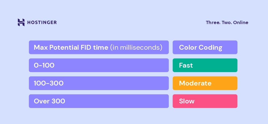Select the 100-300 time range row
The height and width of the screenshot is (124, 268).
[99, 83]
